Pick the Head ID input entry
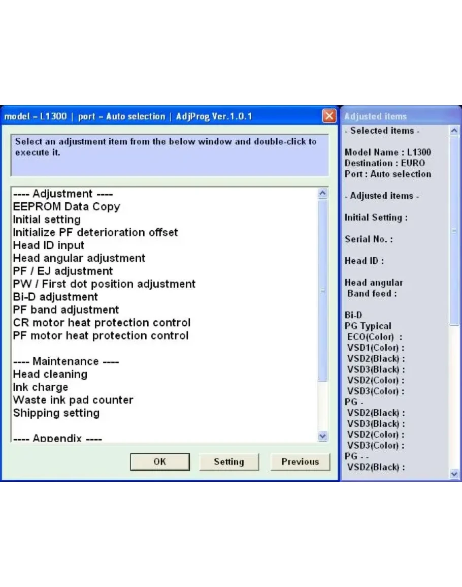 tap(49, 245)
